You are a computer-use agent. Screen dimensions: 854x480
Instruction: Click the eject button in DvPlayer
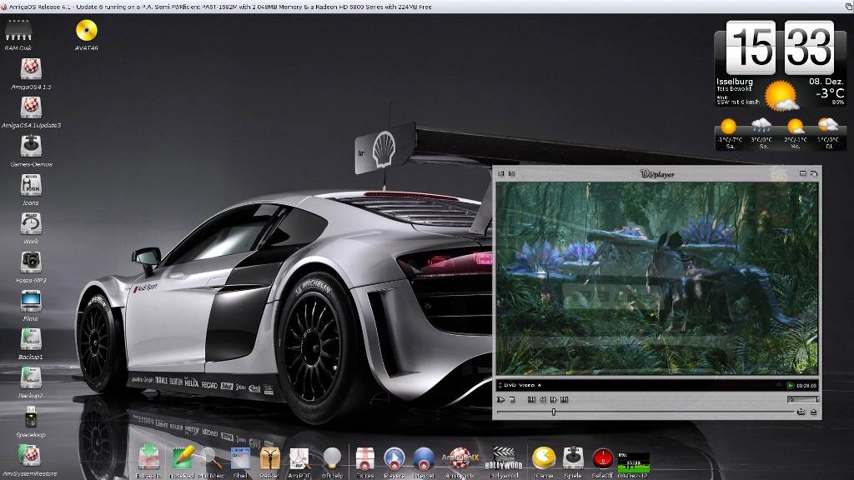click(x=813, y=412)
